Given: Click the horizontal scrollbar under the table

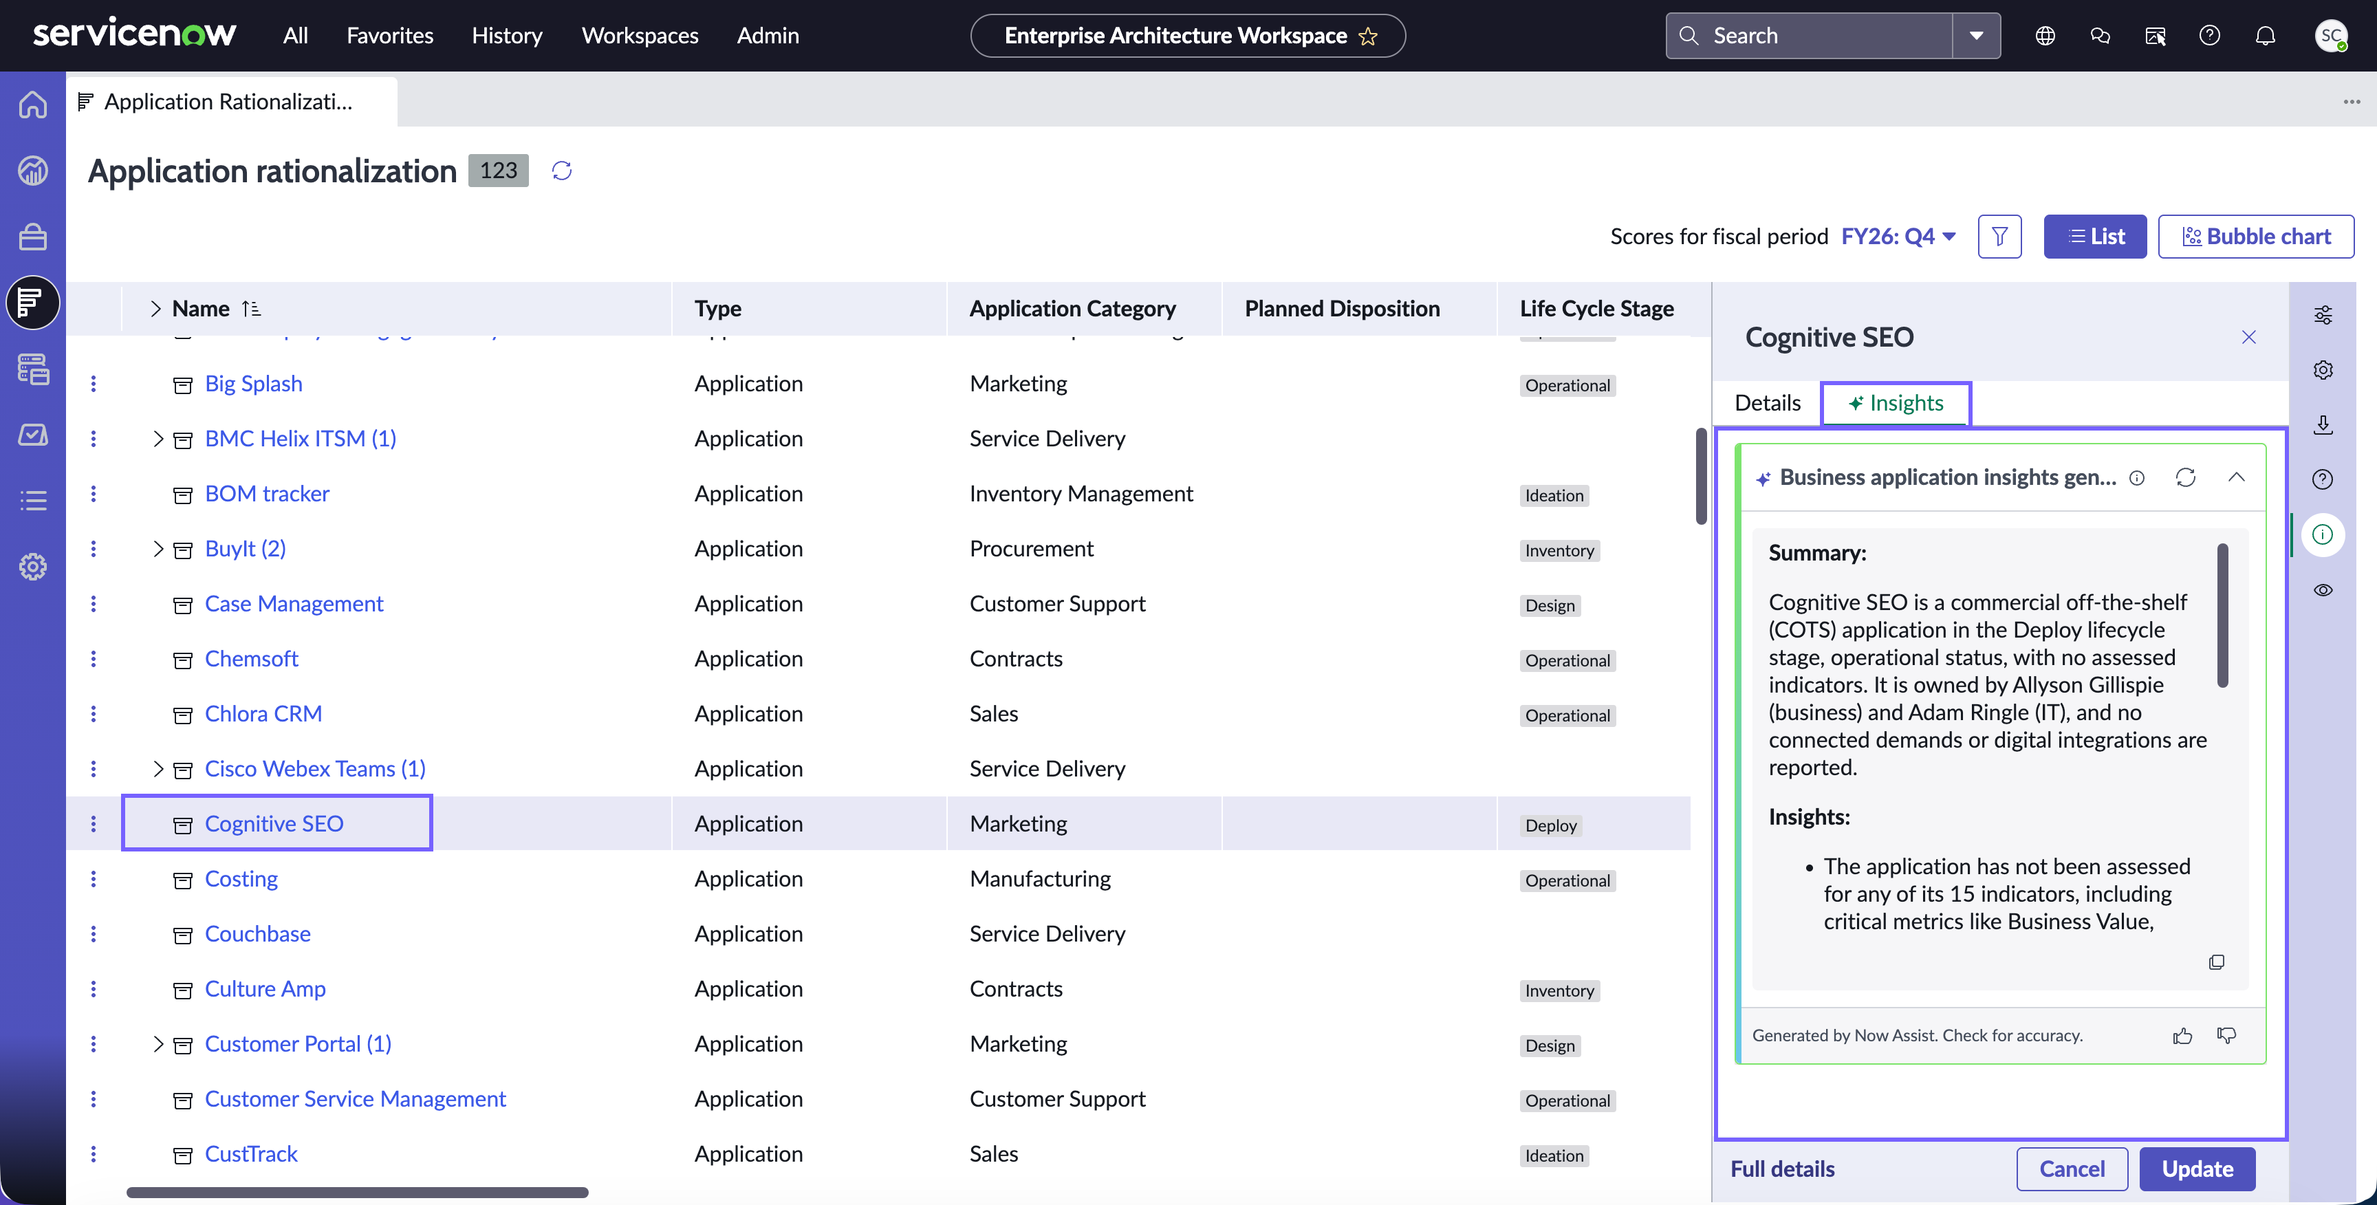Looking at the screenshot, I should [x=357, y=1193].
